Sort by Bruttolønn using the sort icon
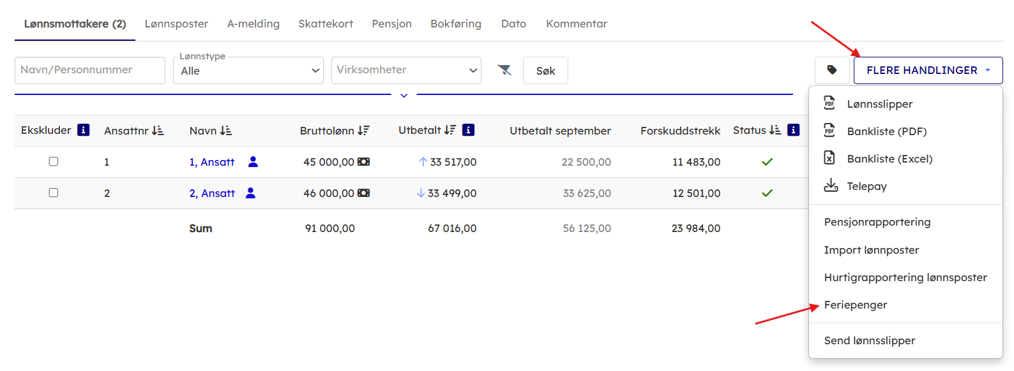The width and height of the screenshot is (1014, 371). (x=363, y=131)
